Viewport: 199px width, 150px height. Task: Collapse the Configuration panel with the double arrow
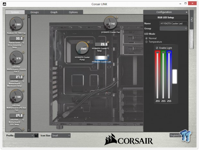click(x=186, y=12)
